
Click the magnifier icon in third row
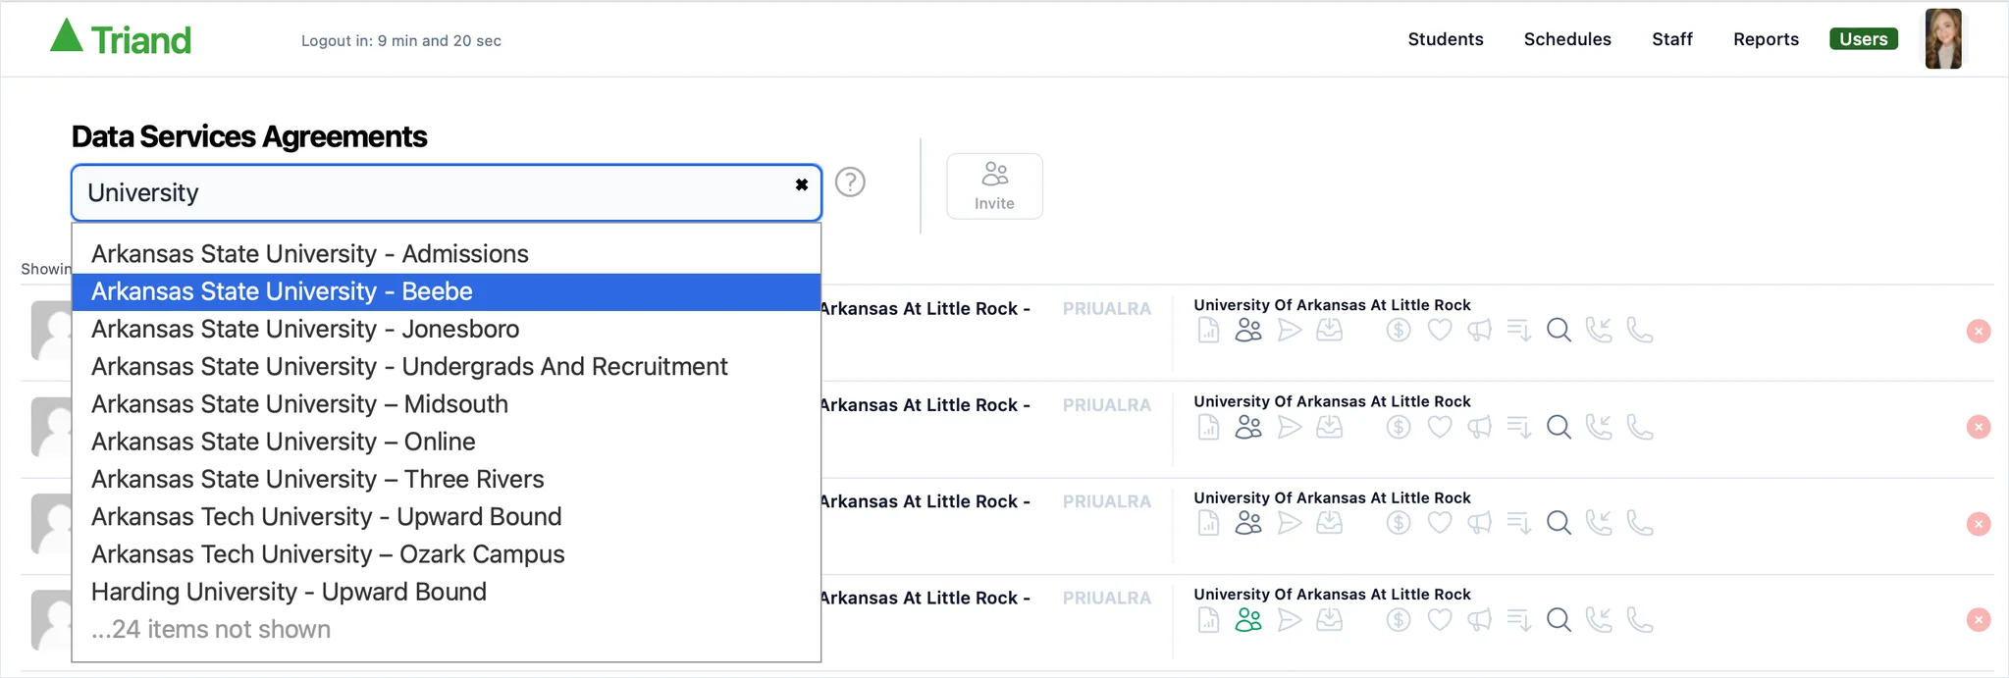pyautogui.click(x=1559, y=523)
